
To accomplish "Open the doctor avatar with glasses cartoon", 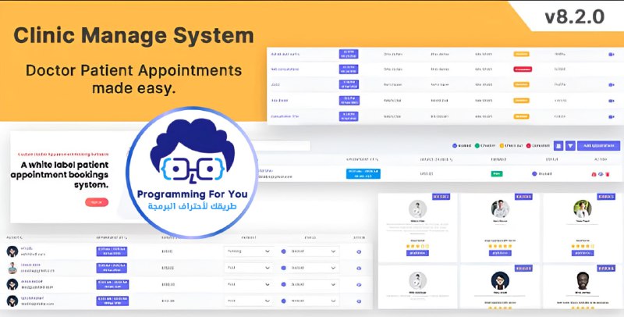I will click(500, 281).
